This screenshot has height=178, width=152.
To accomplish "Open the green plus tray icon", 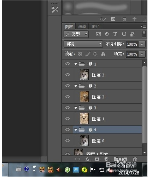I will [84, 170].
